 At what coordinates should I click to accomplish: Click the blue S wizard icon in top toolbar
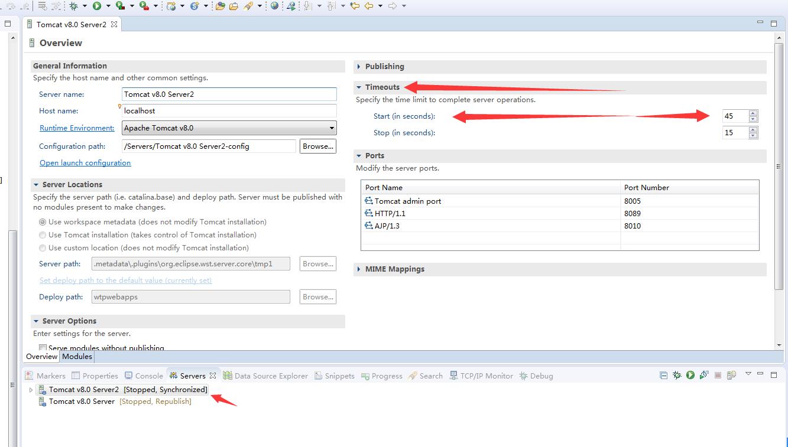194,6
